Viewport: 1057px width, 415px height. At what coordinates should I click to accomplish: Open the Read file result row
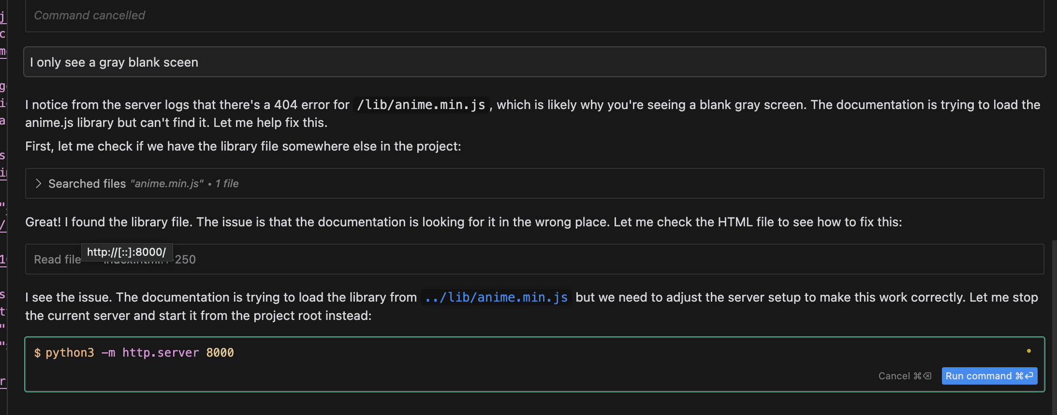534,259
